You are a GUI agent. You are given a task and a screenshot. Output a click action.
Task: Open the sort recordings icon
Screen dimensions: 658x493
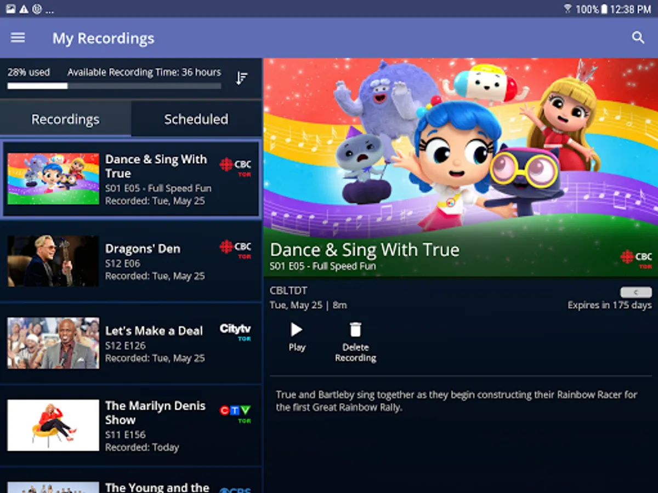coord(242,78)
